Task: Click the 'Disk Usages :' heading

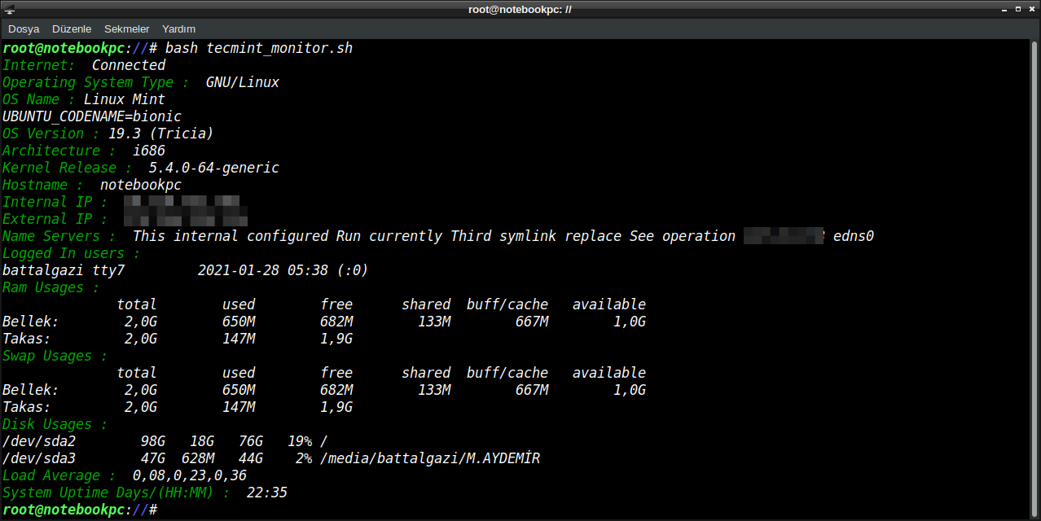Action: coord(55,424)
